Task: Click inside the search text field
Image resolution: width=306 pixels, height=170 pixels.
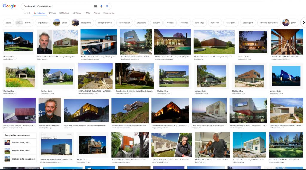Action: coord(57,6)
